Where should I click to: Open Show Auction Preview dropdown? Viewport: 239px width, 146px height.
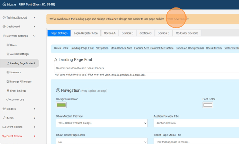(x=101, y=123)
